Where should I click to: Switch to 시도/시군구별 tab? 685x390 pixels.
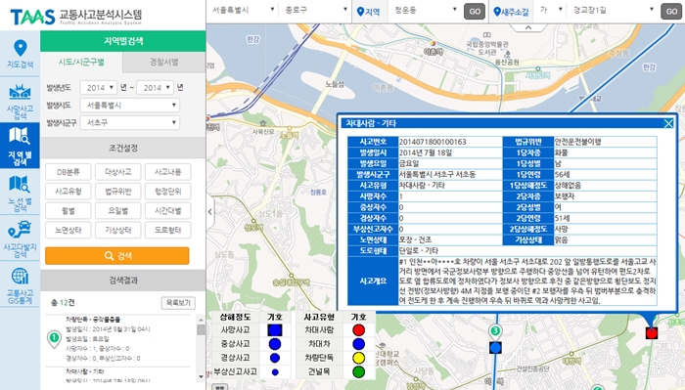pyautogui.click(x=81, y=62)
